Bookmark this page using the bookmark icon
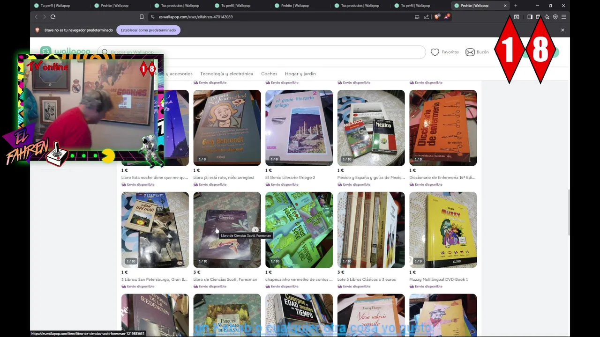 142,17
